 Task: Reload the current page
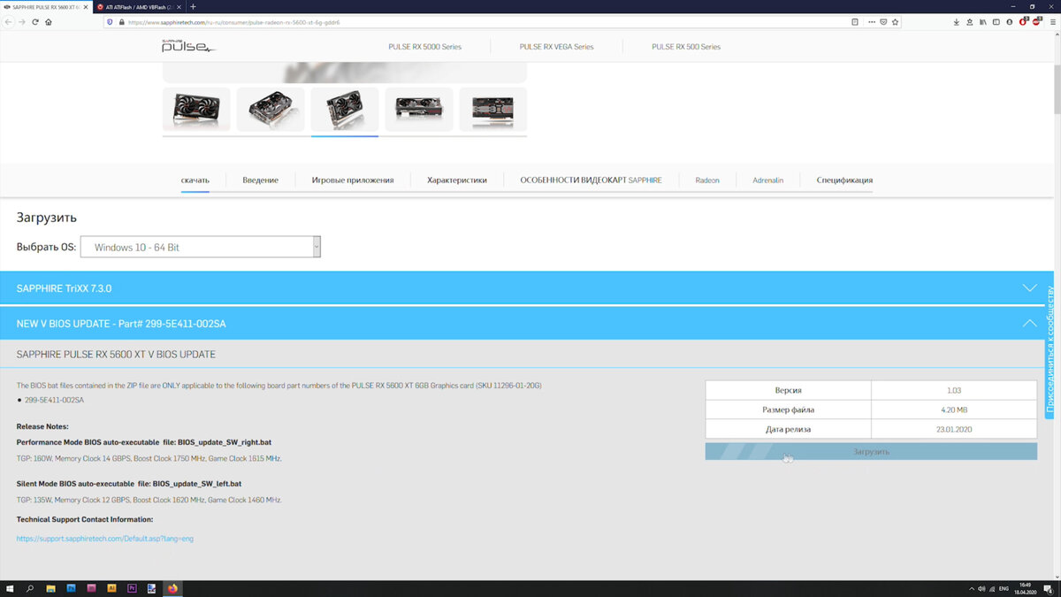point(35,22)
